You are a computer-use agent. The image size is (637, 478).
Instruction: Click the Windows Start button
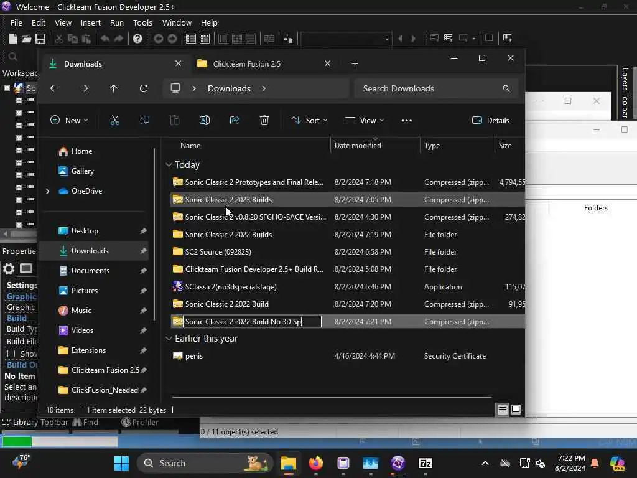[x=121, y=463]
